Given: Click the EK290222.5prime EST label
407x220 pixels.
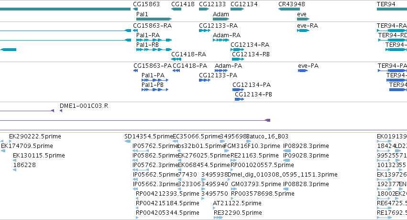Looking at the screenshot, I should click(35, 136).
